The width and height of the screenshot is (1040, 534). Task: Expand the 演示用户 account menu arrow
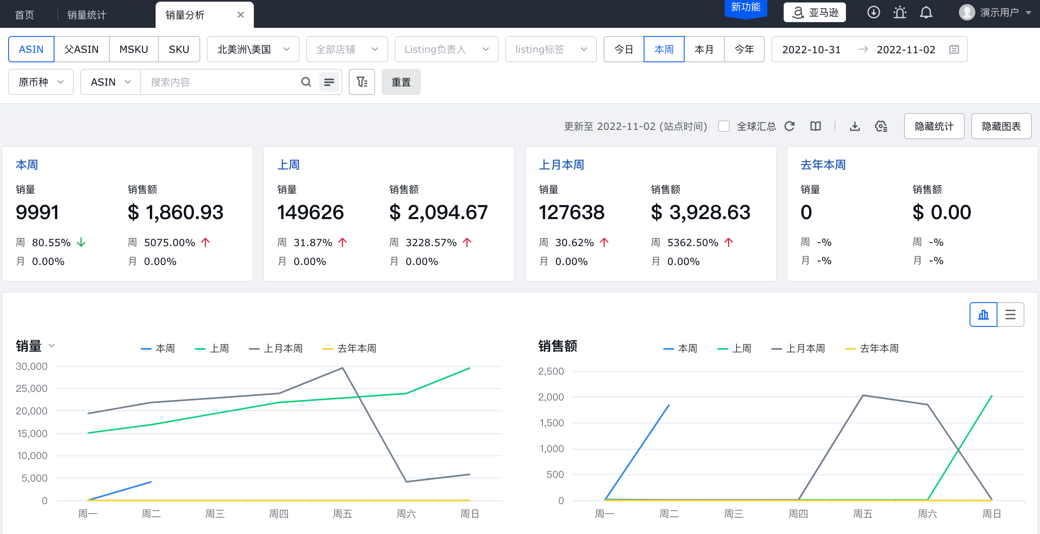[x=1028, y=13]
